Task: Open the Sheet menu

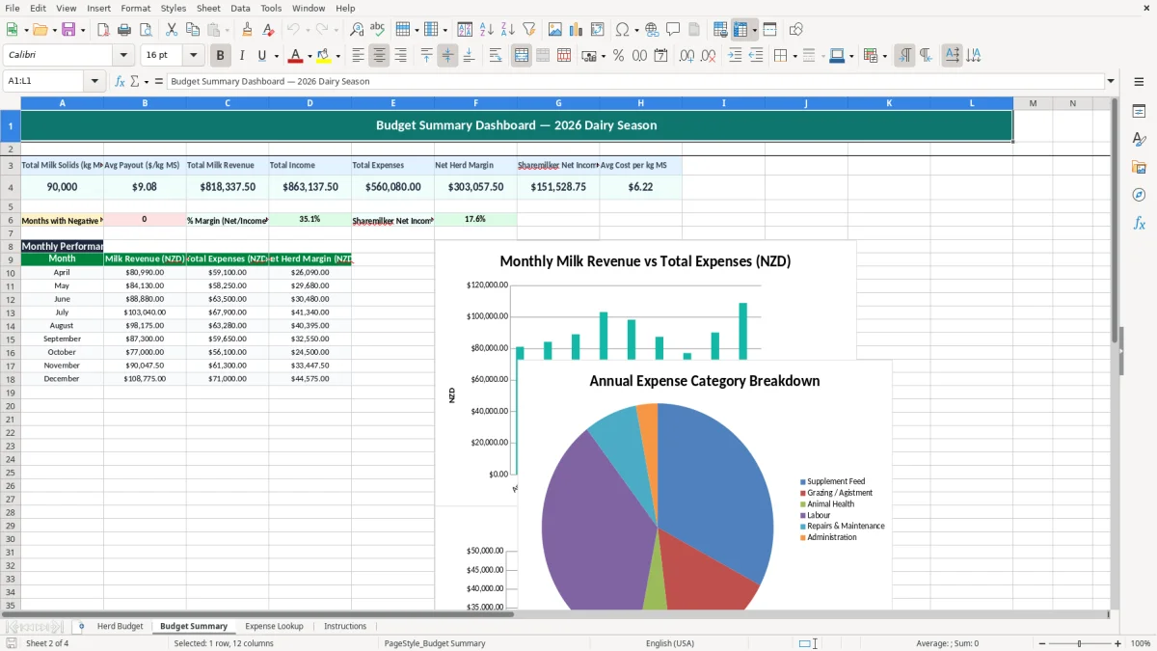Action: 208,8
